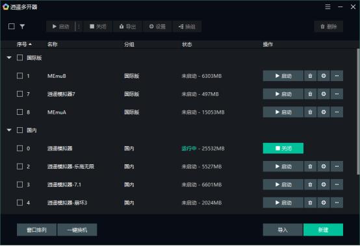Image resolution: width=360 pixels, height=246 pixels.
Task: Open more options for 逍遥模拟器-乐高无限
Action: click(337, 166)
